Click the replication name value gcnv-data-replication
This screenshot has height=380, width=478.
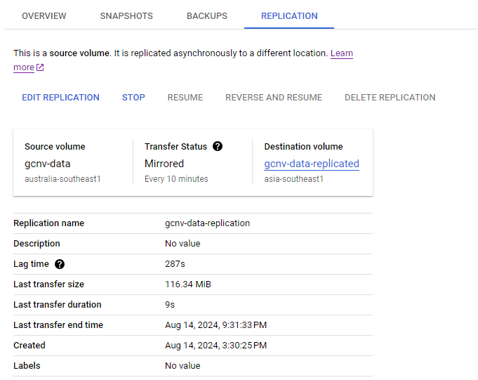click(x=207, y=223)
